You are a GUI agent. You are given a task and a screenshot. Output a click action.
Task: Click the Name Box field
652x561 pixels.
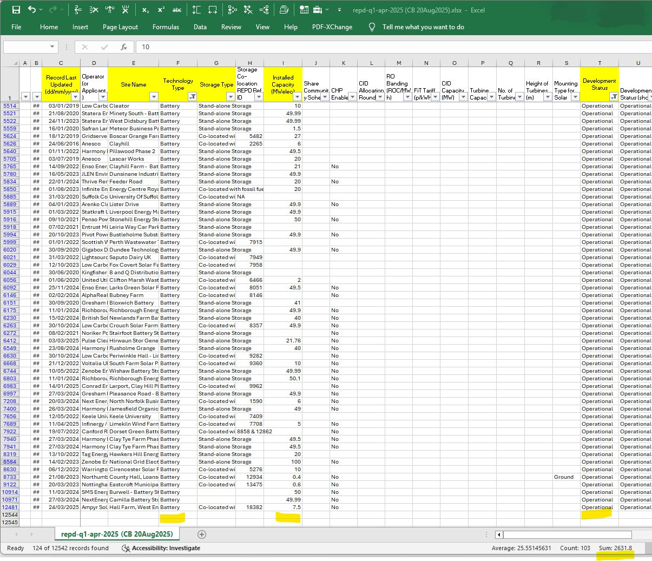[25, 47]
